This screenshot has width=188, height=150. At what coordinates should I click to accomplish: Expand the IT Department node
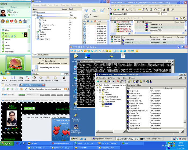(x=100, y=102)
